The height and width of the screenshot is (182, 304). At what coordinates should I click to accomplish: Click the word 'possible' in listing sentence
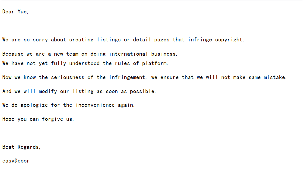click(x=142, y=91)
